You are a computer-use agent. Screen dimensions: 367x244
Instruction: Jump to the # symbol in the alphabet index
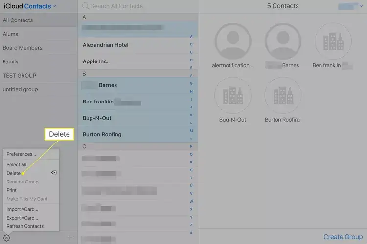click(x=191, y=233)
